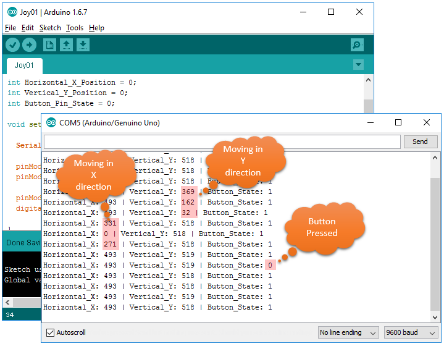Viewport: 444px width, 346px height.
Task: Select the Joy01 sketch tab
Action: [x=24, y=65]
